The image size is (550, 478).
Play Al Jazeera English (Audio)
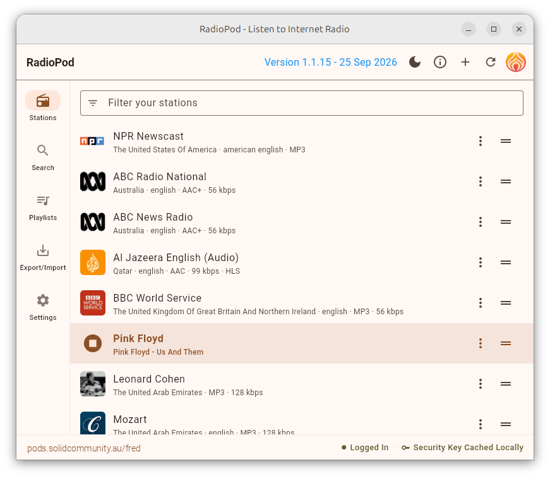click(302, 262)
